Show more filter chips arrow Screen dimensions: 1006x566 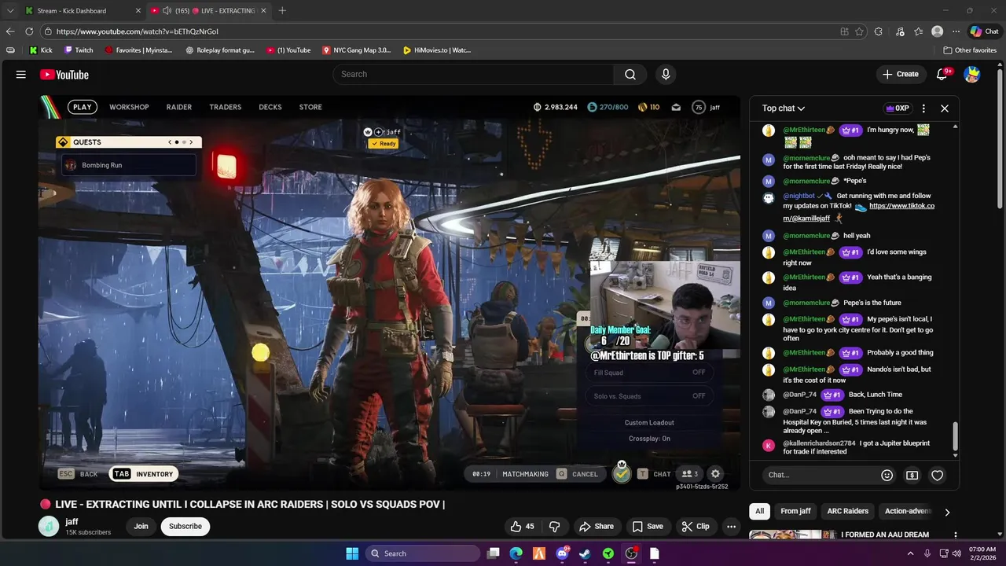coord(947,512)
